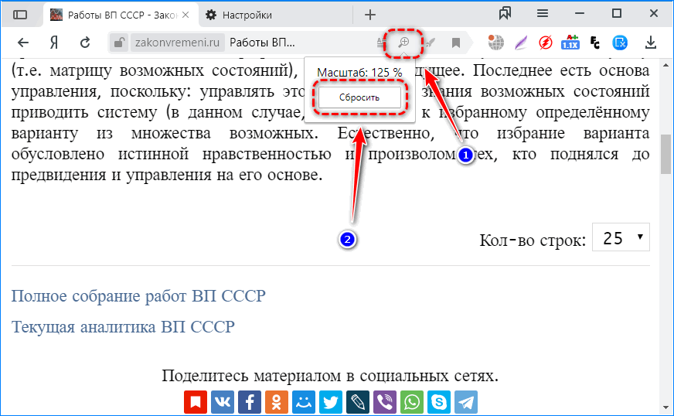Image resolution: width=674 pixels, height=416 pixels.
Task: Share the page on Facebook
Action: coord(250,402)
